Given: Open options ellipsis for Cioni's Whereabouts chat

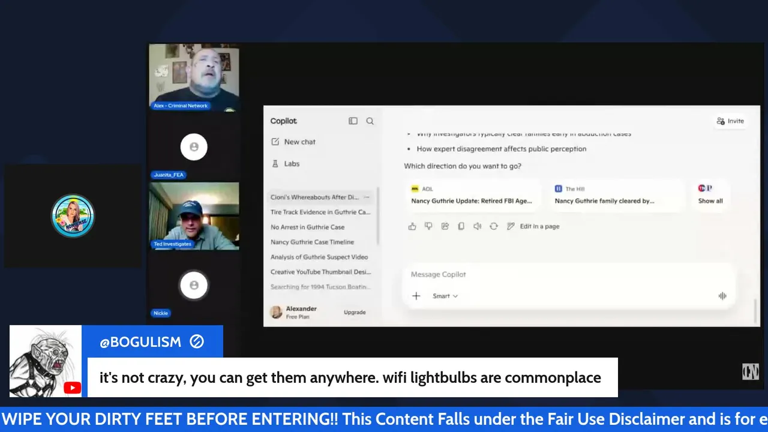Looking at the screenshot, I should coord(367,197).
